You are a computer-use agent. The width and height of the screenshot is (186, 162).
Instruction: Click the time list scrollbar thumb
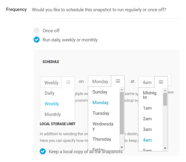point(165,99)
